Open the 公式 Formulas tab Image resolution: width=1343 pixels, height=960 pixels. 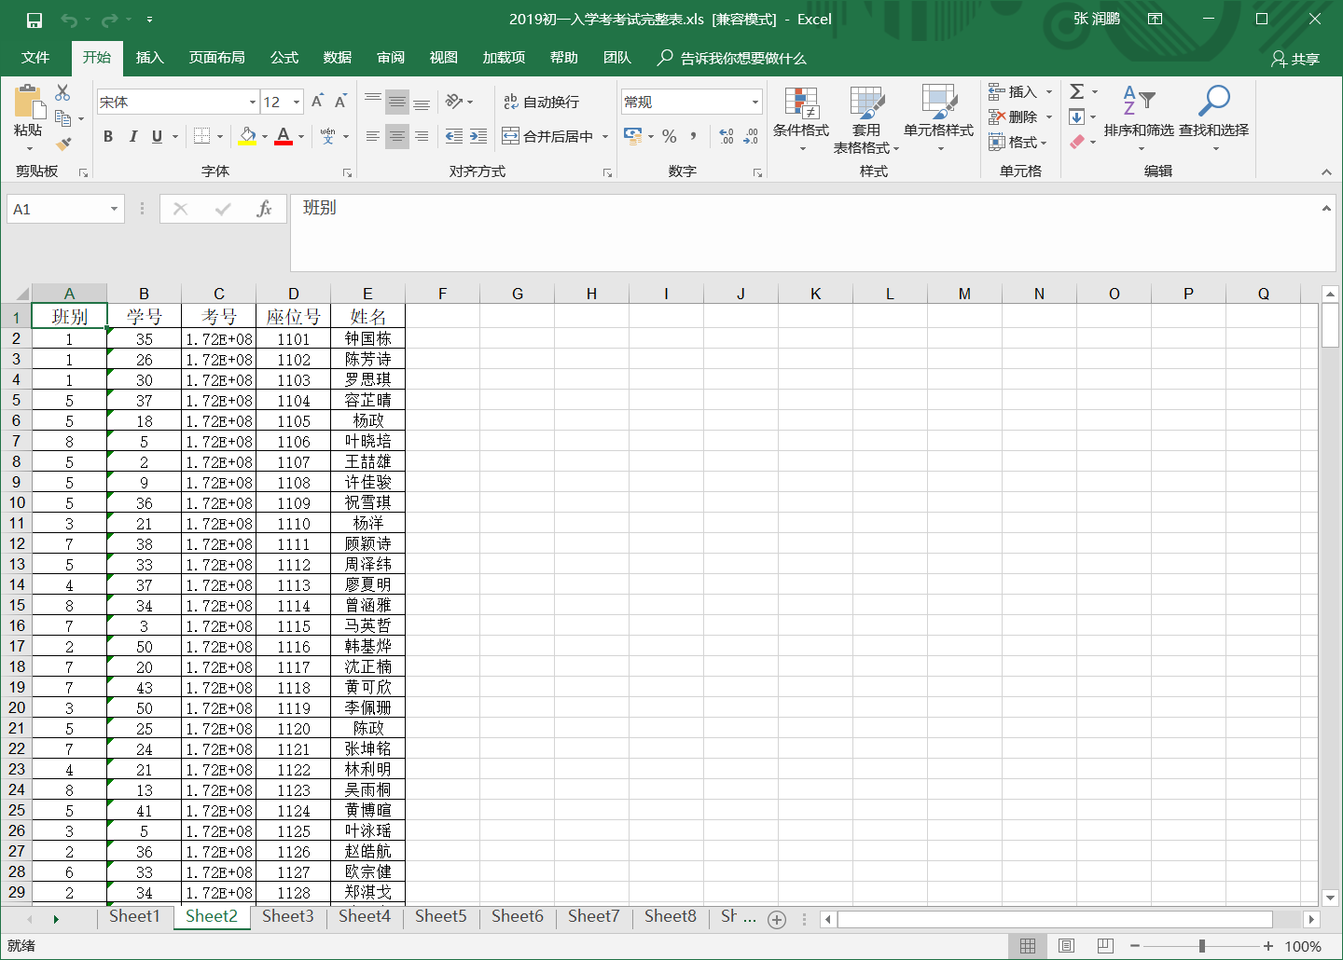coord(284,58)
